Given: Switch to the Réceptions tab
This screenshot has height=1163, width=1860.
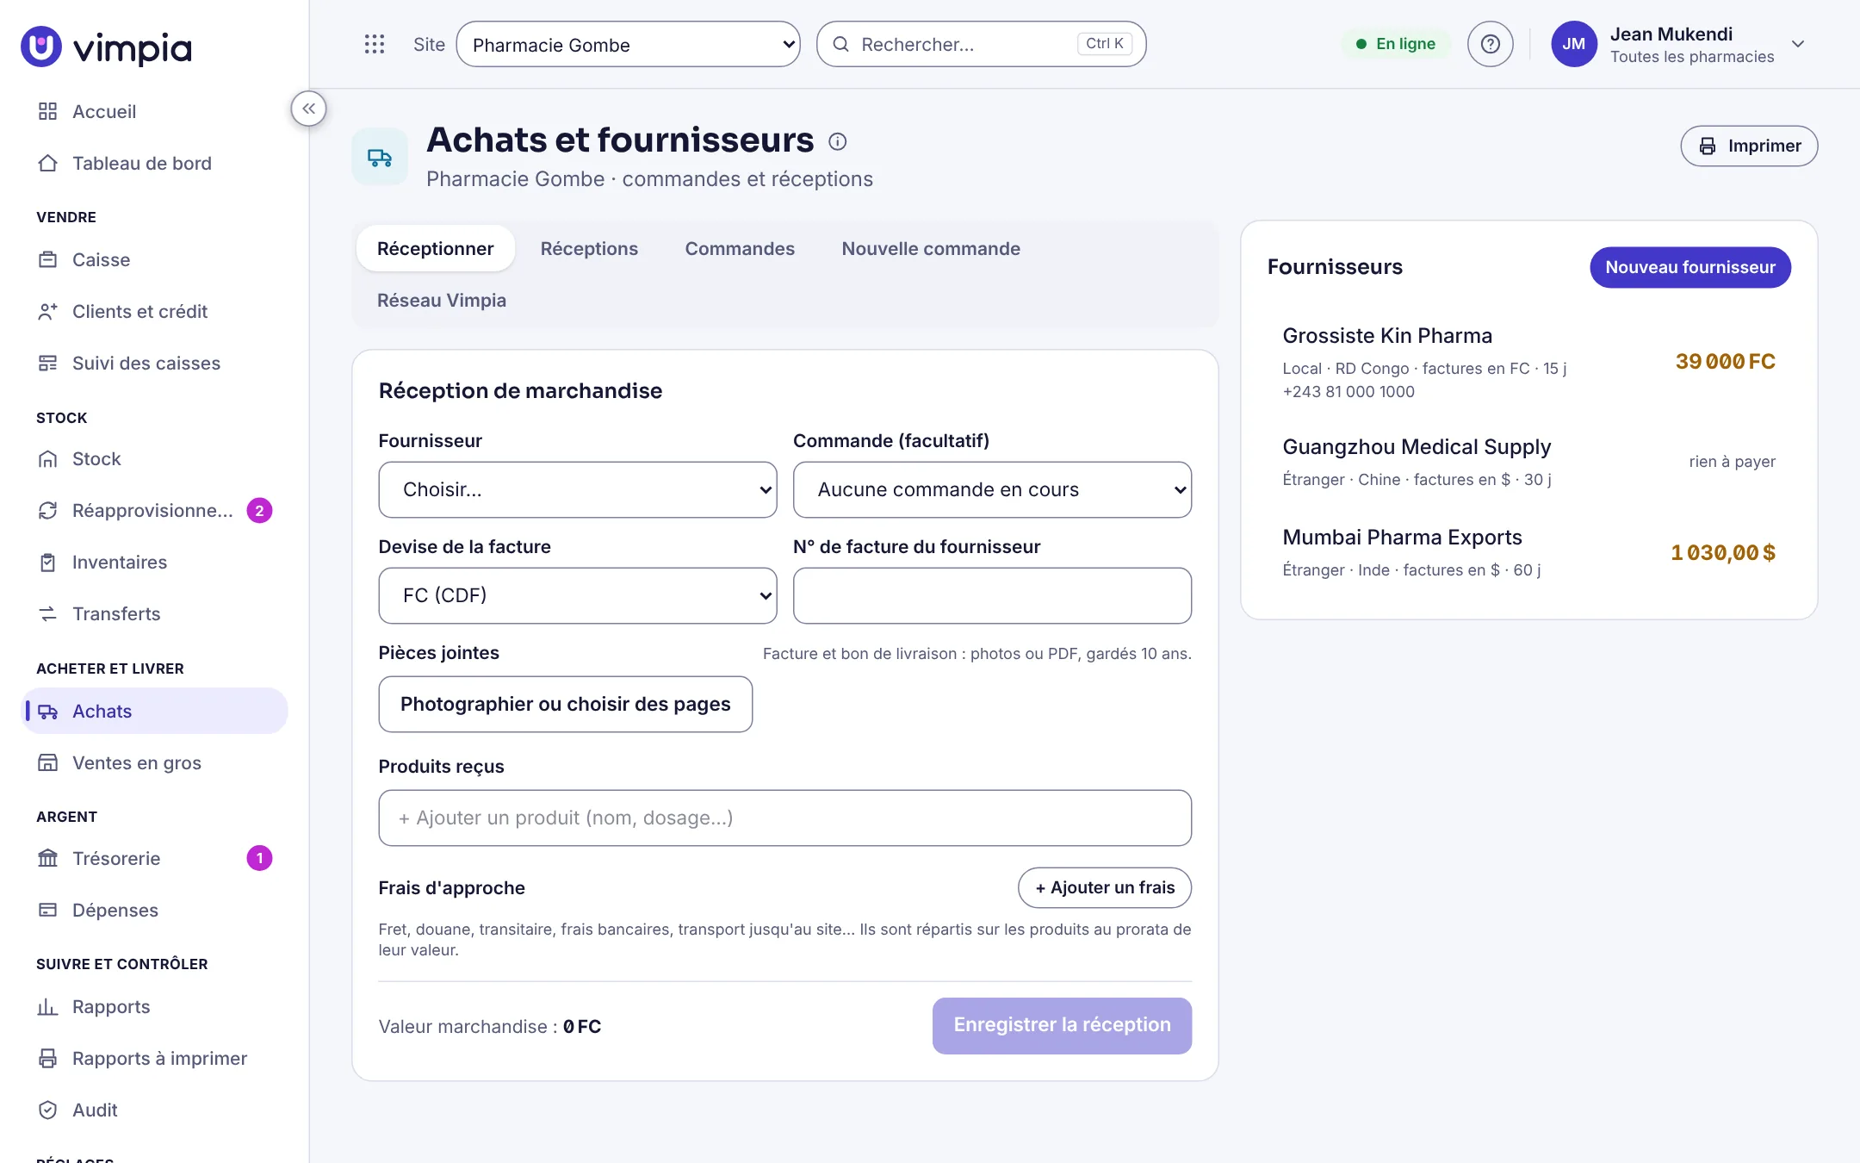Looking at the screenshot, I should point(589,248).
